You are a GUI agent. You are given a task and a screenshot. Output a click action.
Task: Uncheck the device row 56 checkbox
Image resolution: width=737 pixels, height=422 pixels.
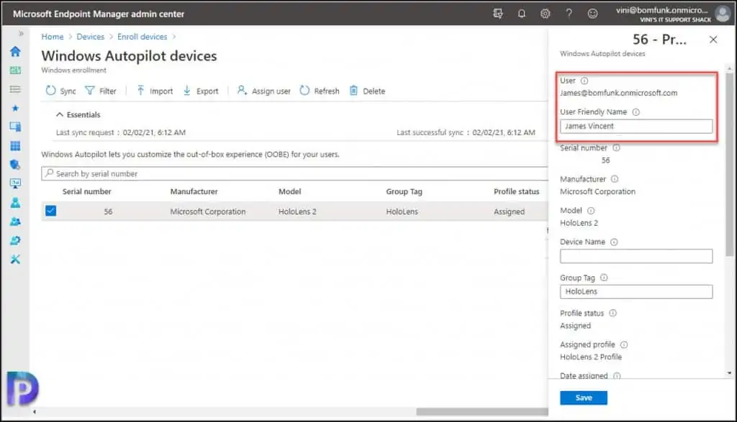point(51,211)
